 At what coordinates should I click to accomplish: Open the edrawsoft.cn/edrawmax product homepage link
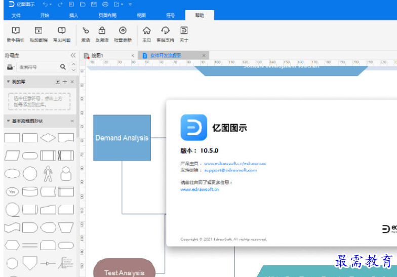point(235,164)
